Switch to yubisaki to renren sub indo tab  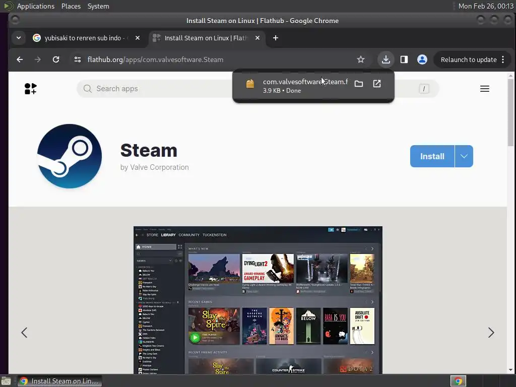tap(82, 38)
